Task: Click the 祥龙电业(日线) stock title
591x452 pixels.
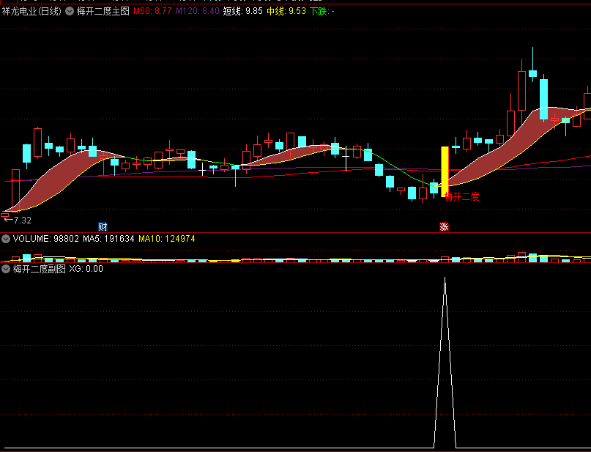Action: [31, 11]
